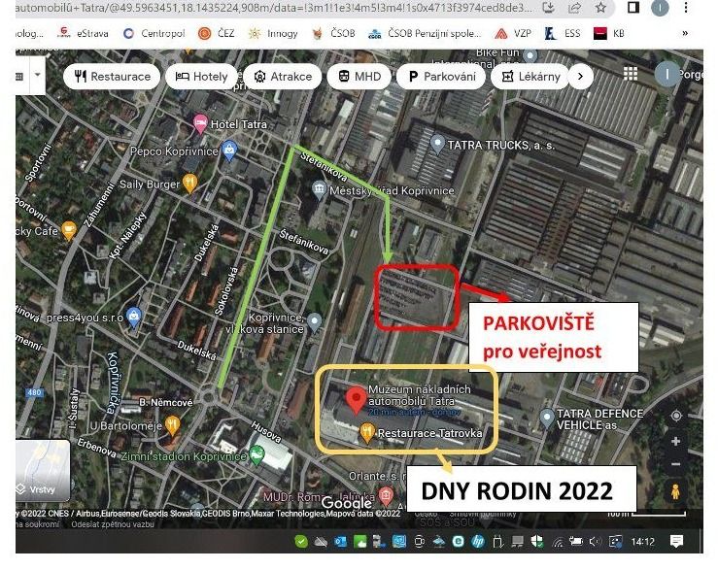Open Wi-Fi network tray icon
718x570 pixels.
point(558,542)
